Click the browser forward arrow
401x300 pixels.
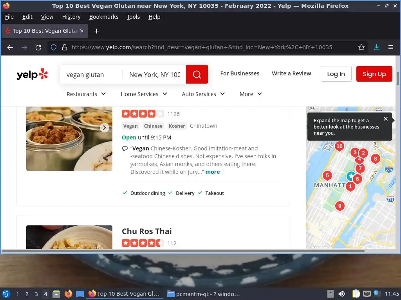point(24,47)
